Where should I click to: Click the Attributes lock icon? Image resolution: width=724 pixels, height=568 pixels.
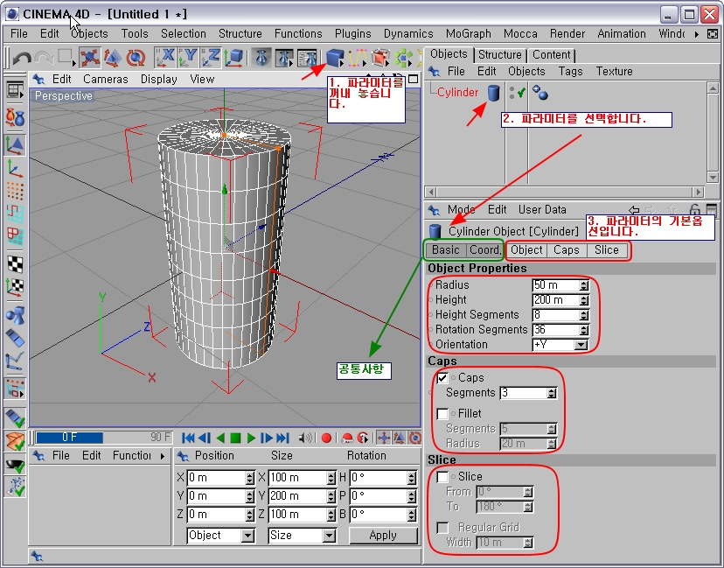pos(694,210)
